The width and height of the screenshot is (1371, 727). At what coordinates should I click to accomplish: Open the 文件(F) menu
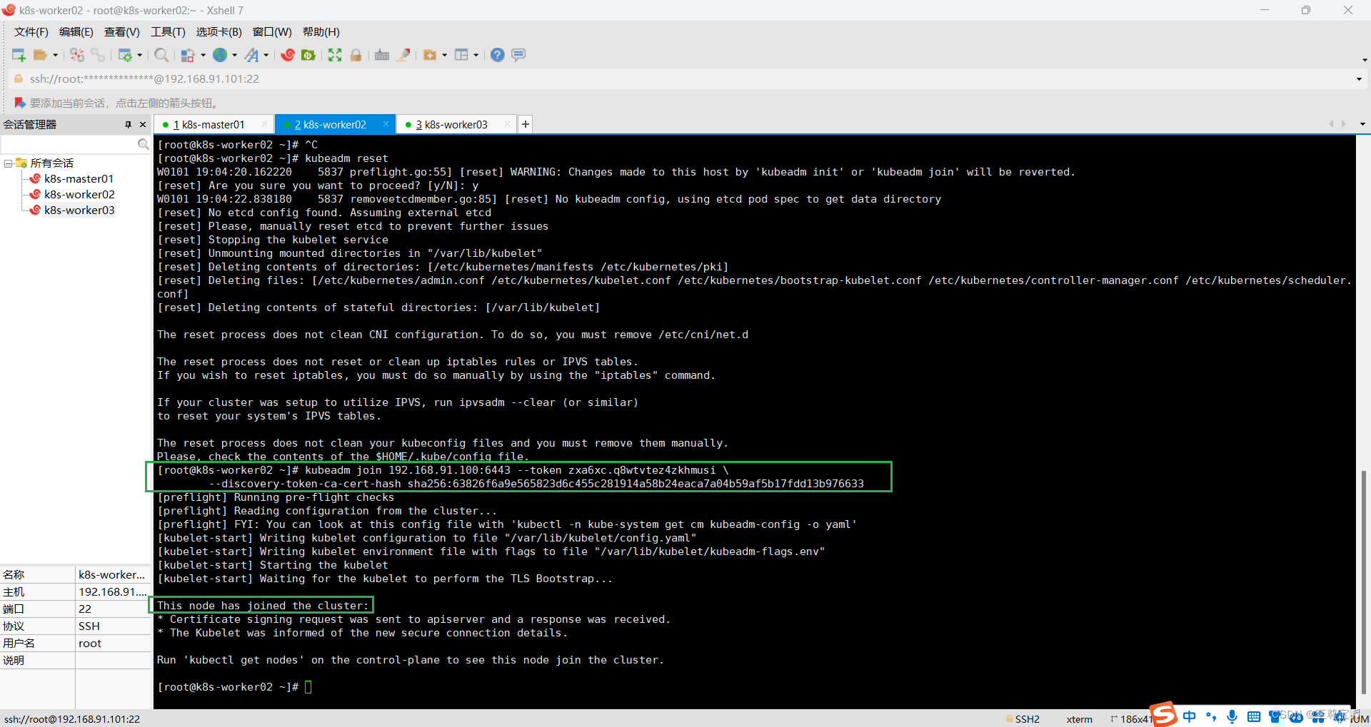(x=31, y=32)
